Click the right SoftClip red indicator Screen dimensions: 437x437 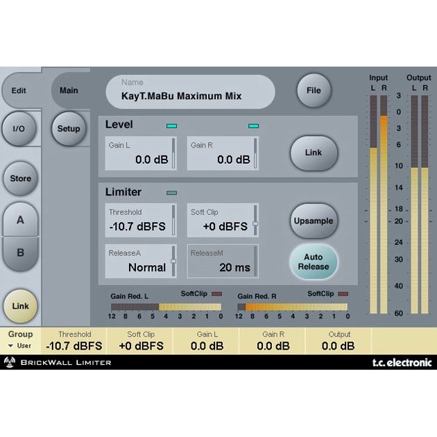pos(343,293)
